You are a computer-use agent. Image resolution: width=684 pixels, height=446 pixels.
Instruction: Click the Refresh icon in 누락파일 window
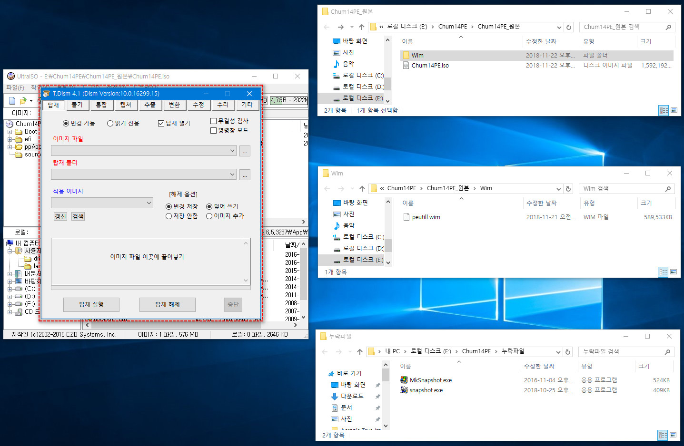(x=567, y=352)
